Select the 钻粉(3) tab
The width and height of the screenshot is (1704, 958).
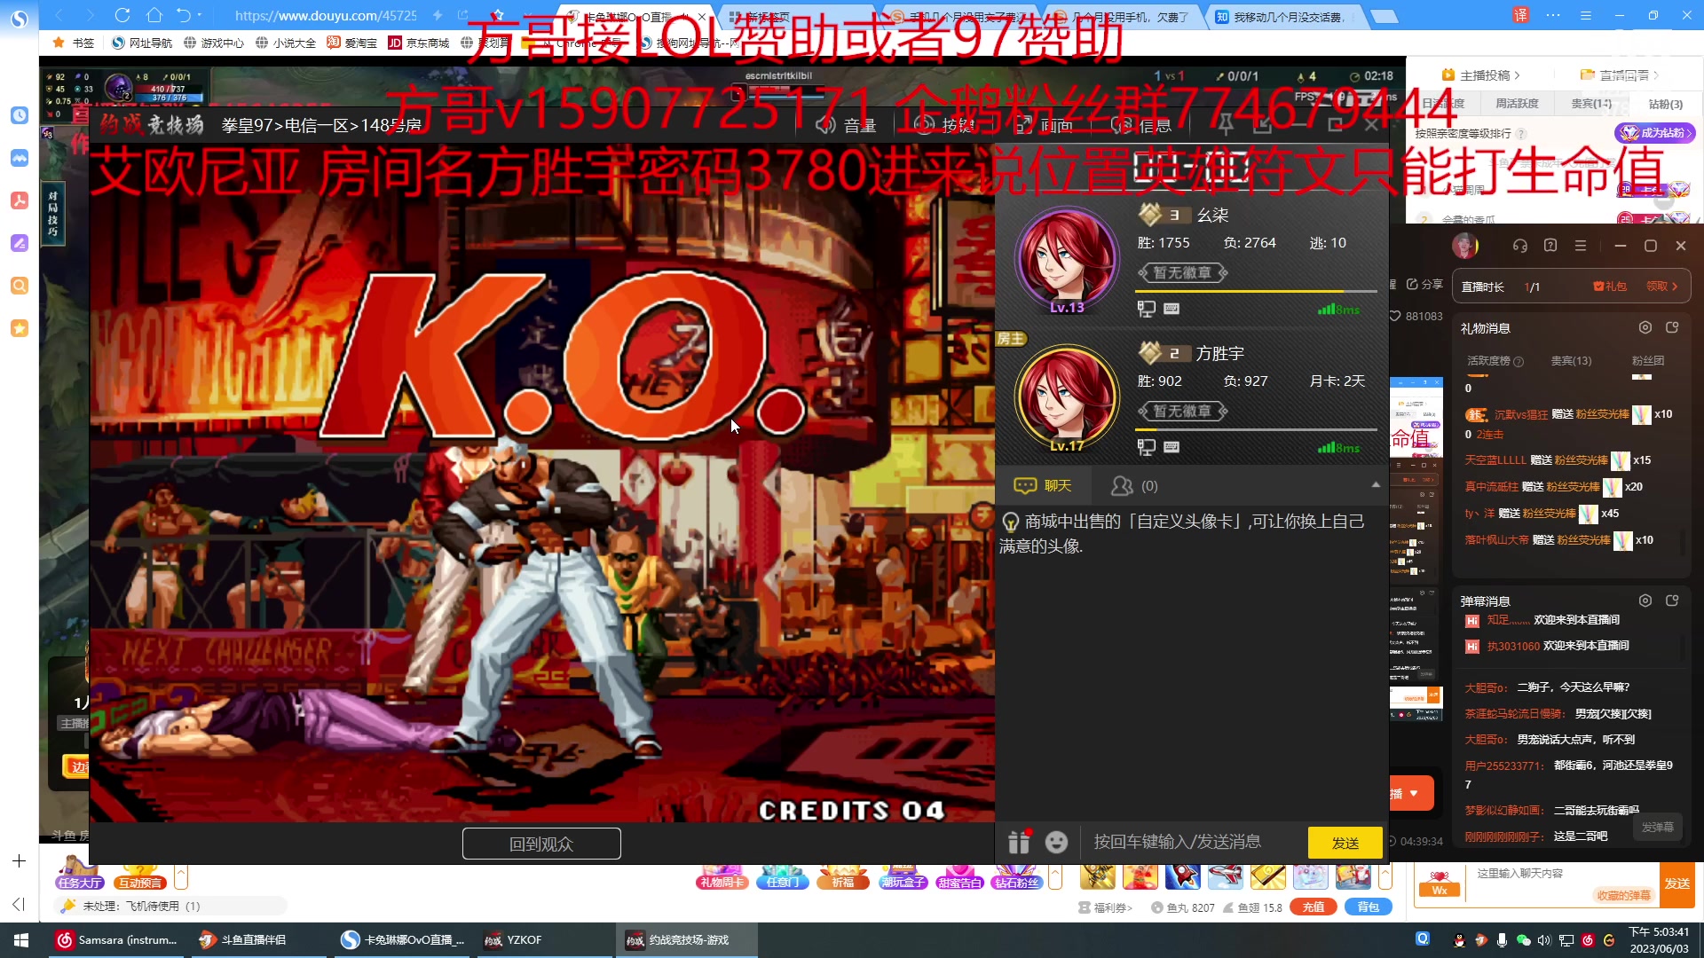point(1665,105)
